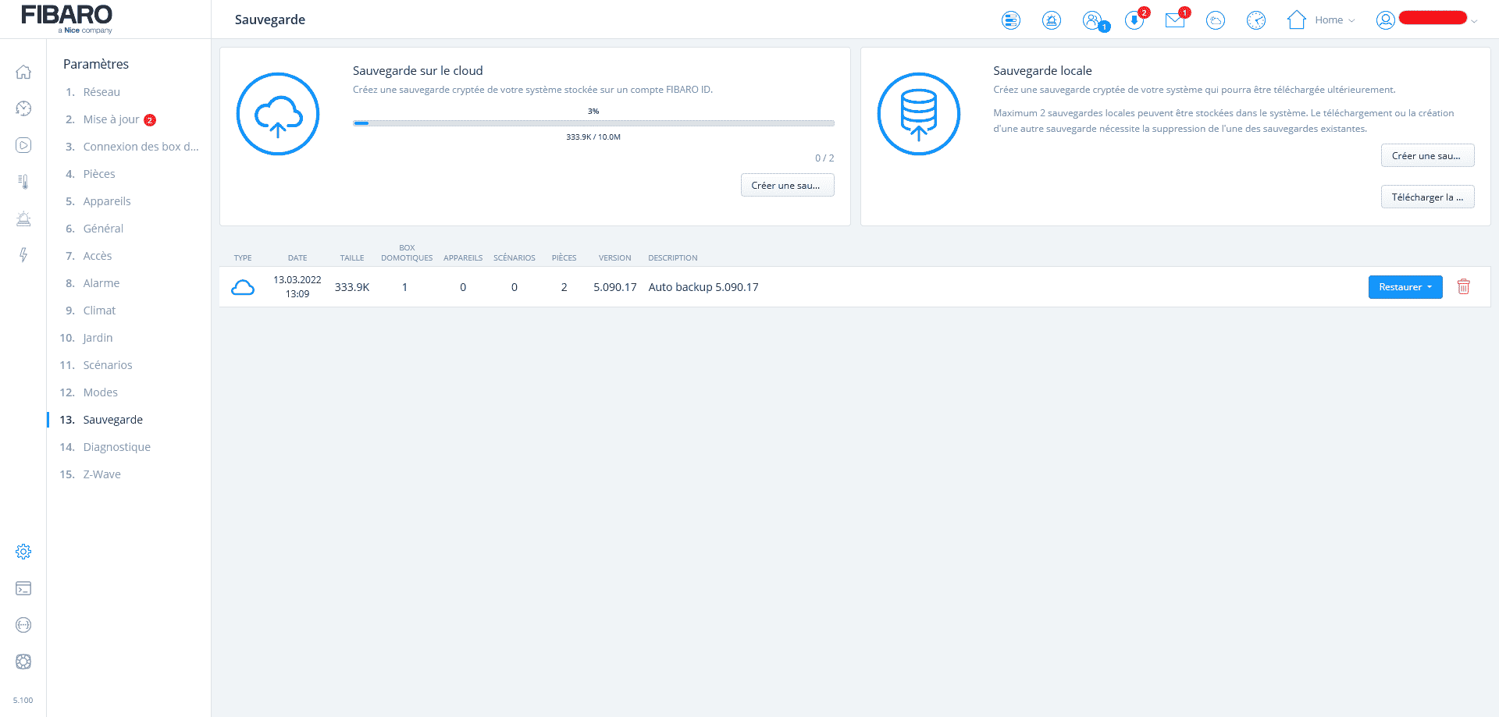Open the console terminal icon in the sidebar

[23, 588]
